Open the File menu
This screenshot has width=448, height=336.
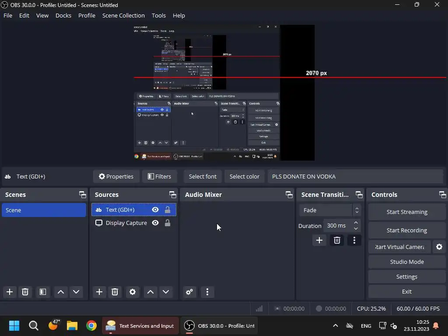click(x=8, y=15)
